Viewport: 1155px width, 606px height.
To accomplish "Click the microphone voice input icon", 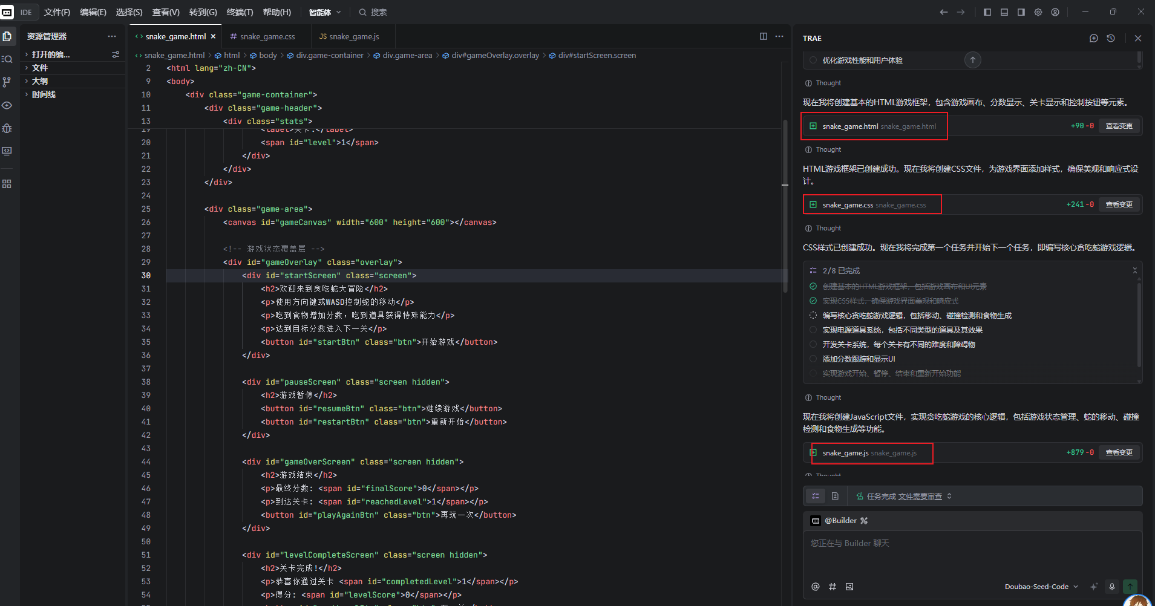I will [1111, 587].
